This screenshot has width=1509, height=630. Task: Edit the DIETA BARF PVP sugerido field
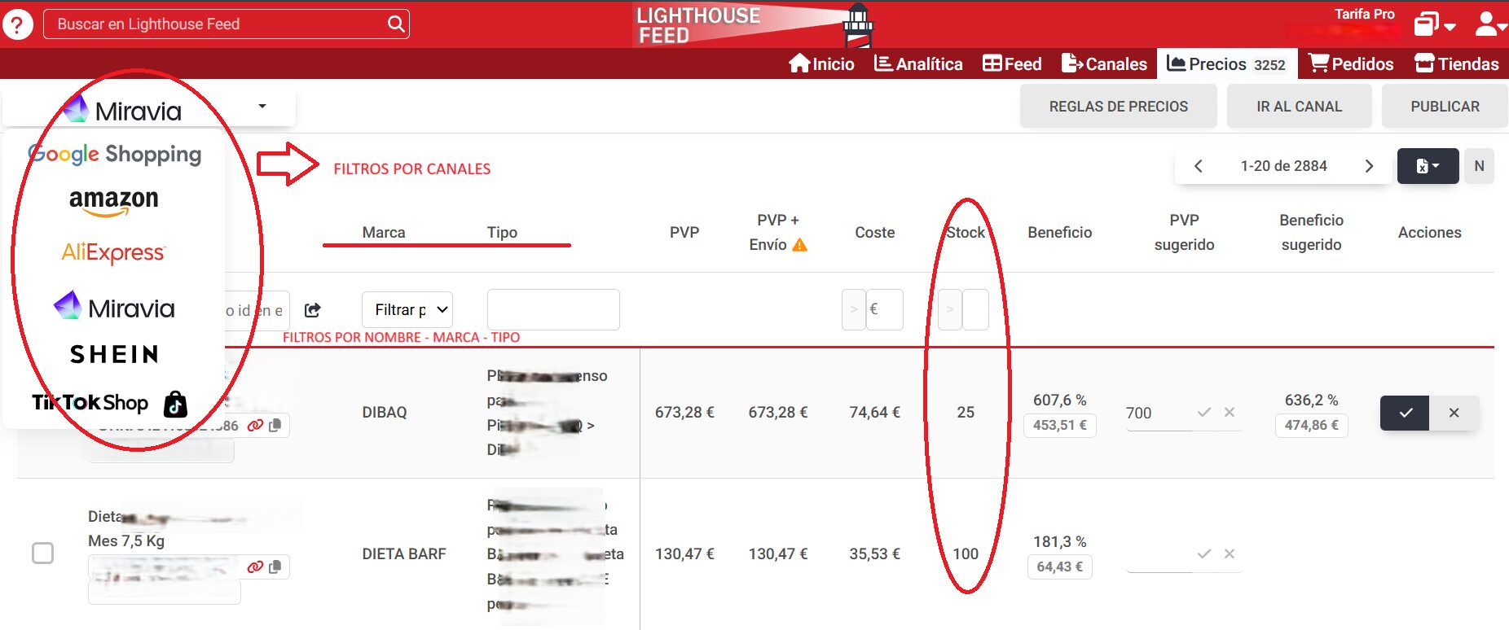(1157, 554)
